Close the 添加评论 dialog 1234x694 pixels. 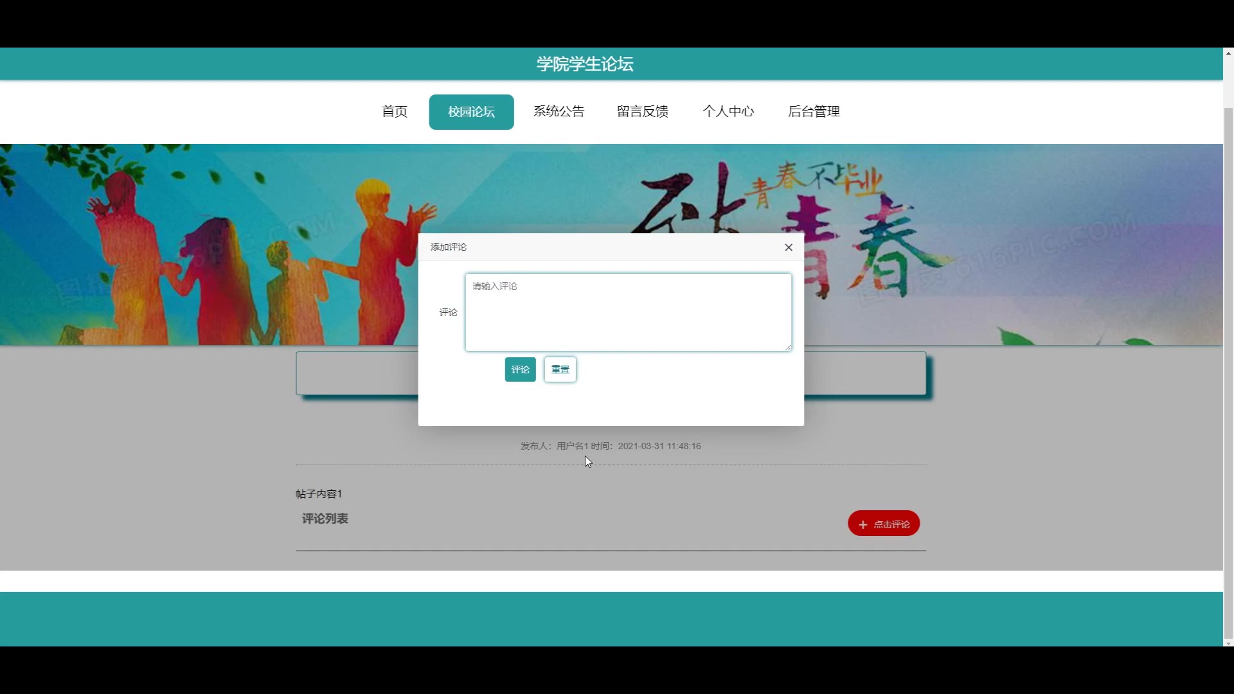coord(789,247)
